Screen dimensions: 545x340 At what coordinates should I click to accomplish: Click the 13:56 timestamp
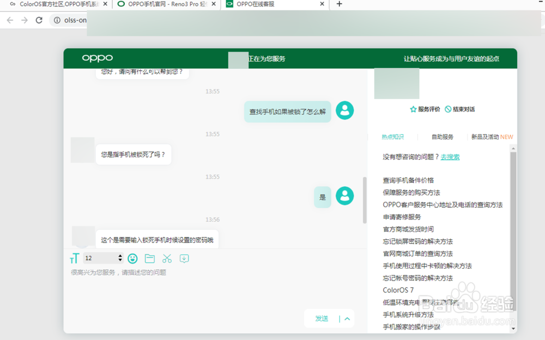[213, 220]
